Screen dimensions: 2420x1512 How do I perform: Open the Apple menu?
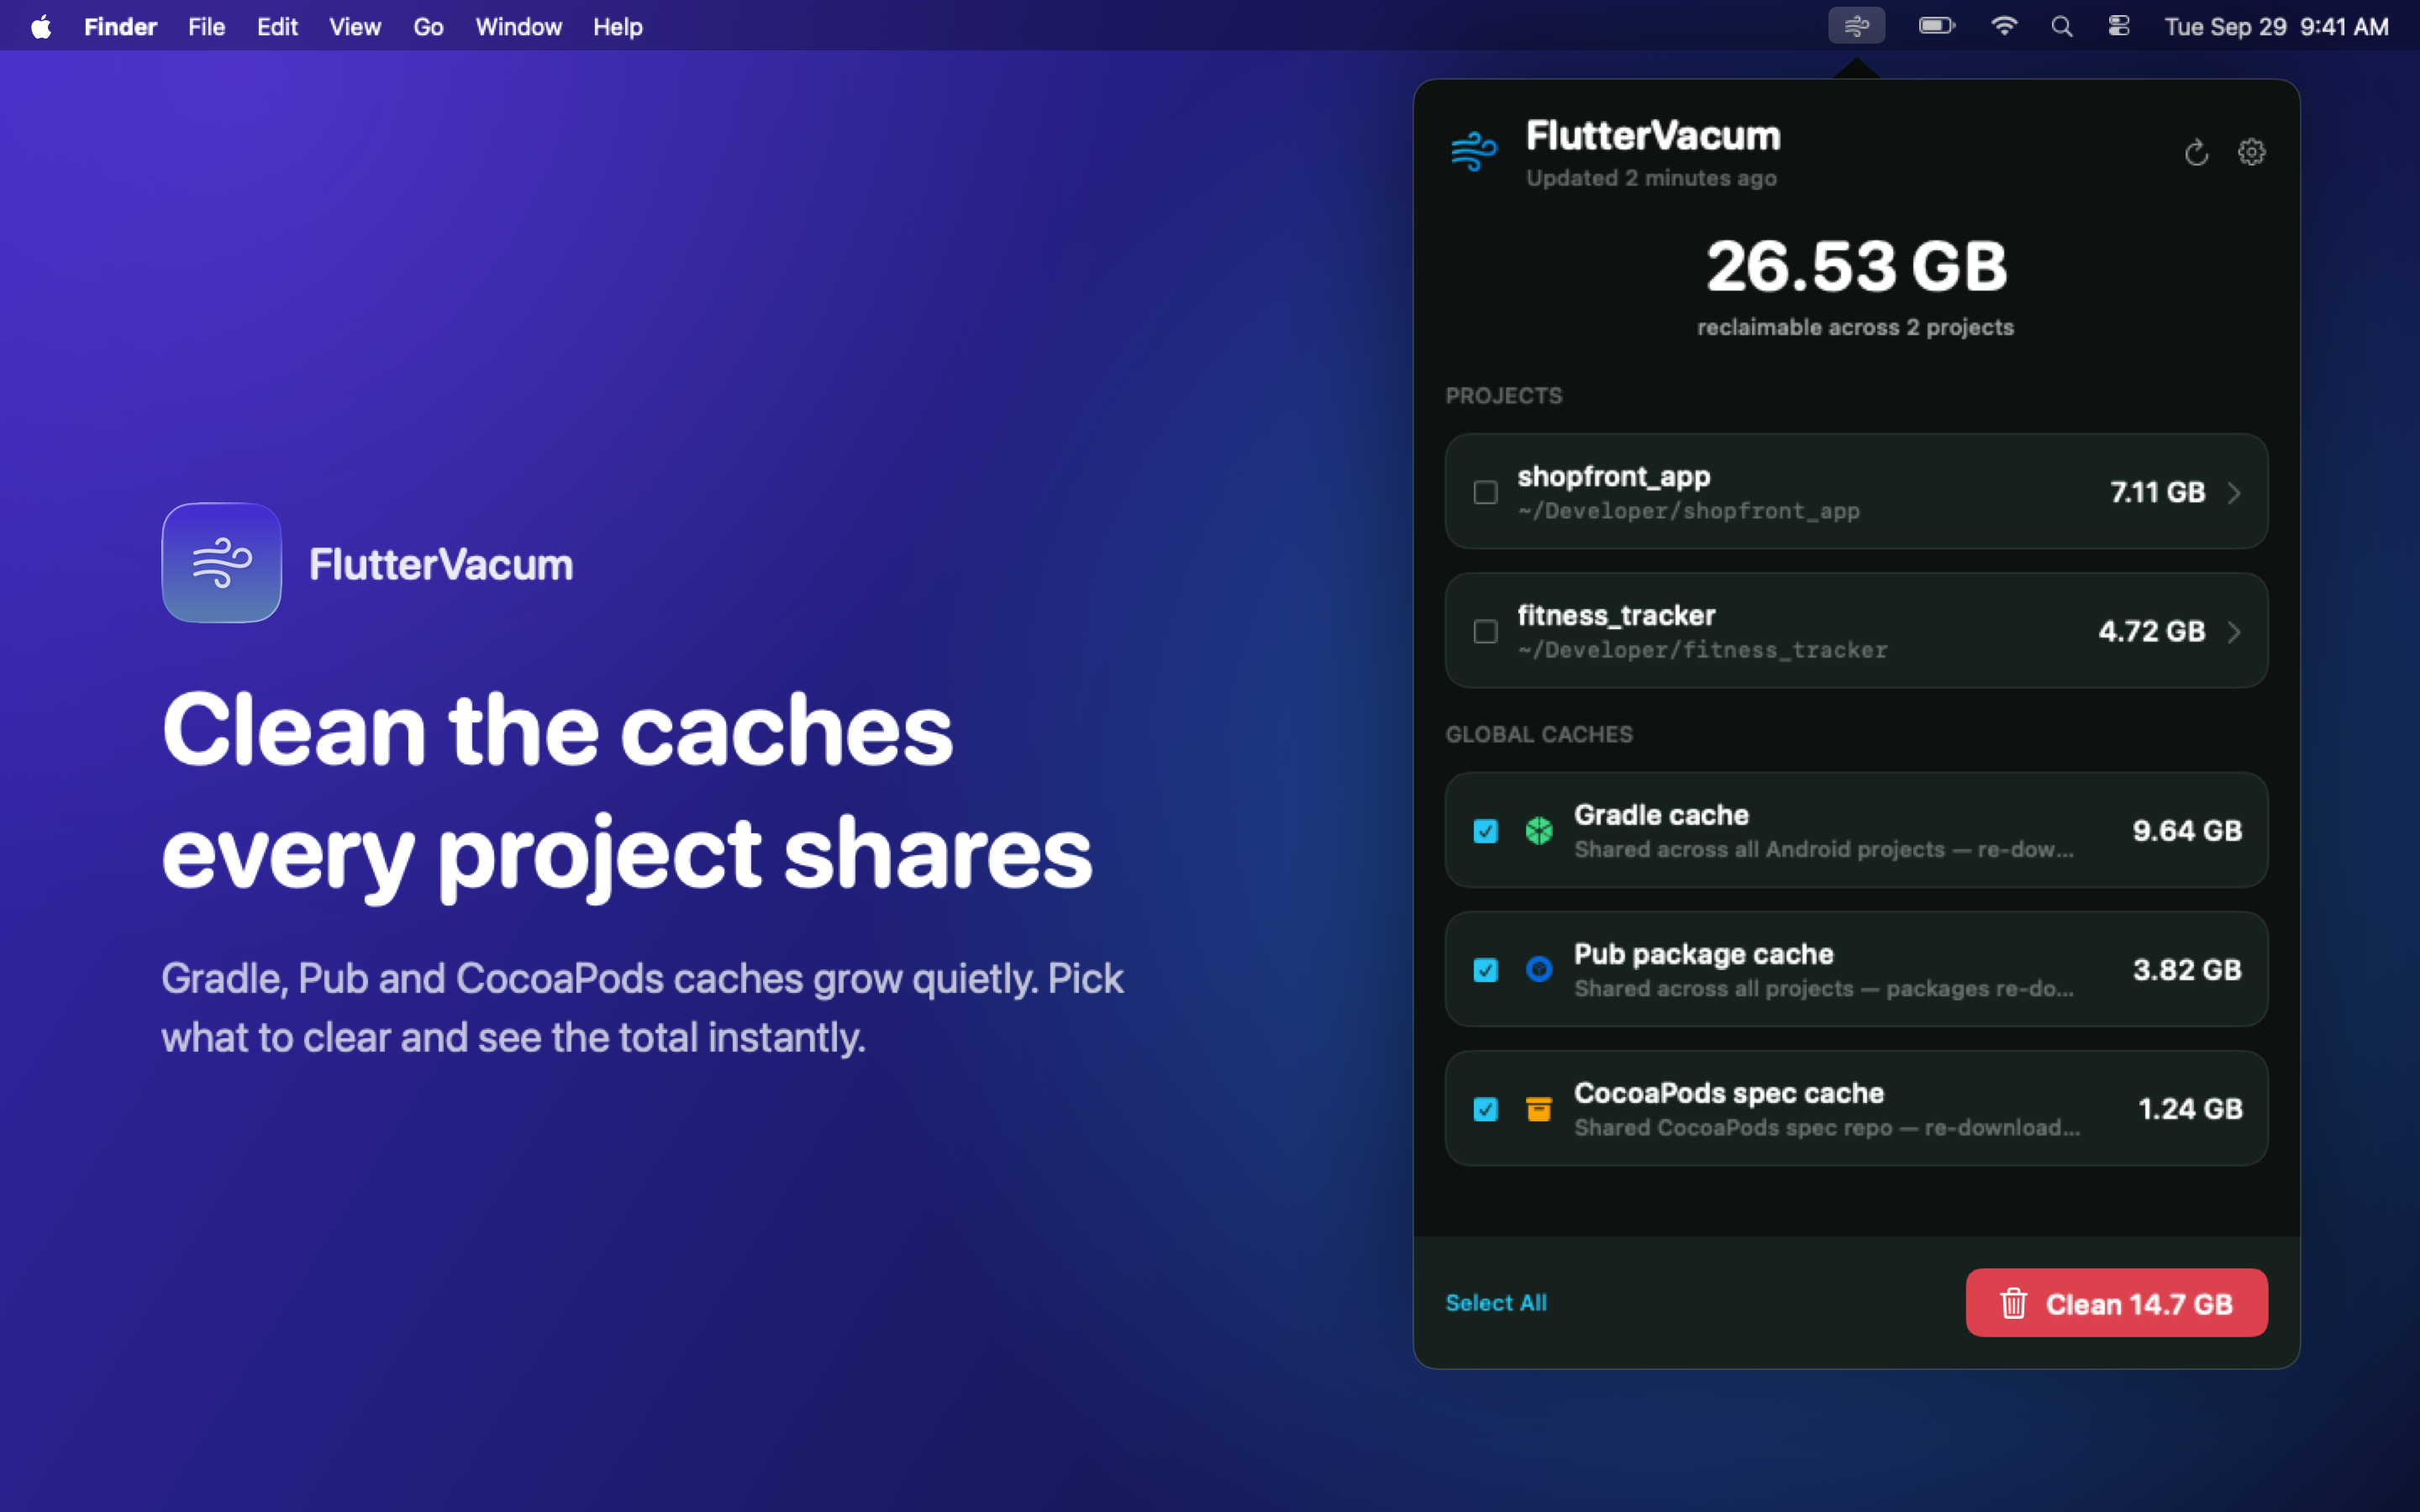tap(41, 27)
